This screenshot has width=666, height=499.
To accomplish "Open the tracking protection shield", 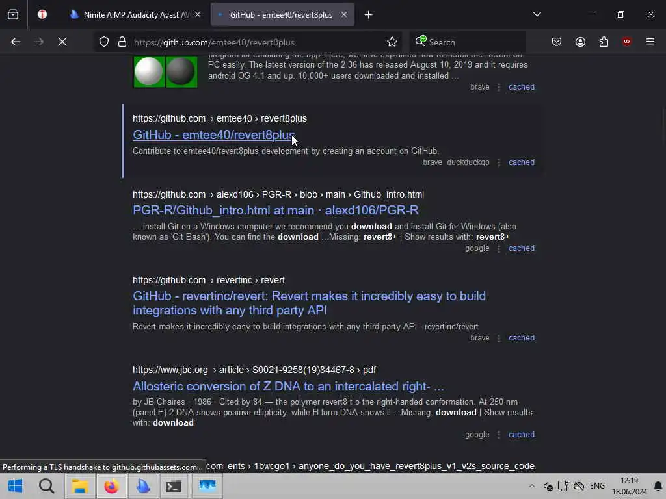I will pos(104,42).
